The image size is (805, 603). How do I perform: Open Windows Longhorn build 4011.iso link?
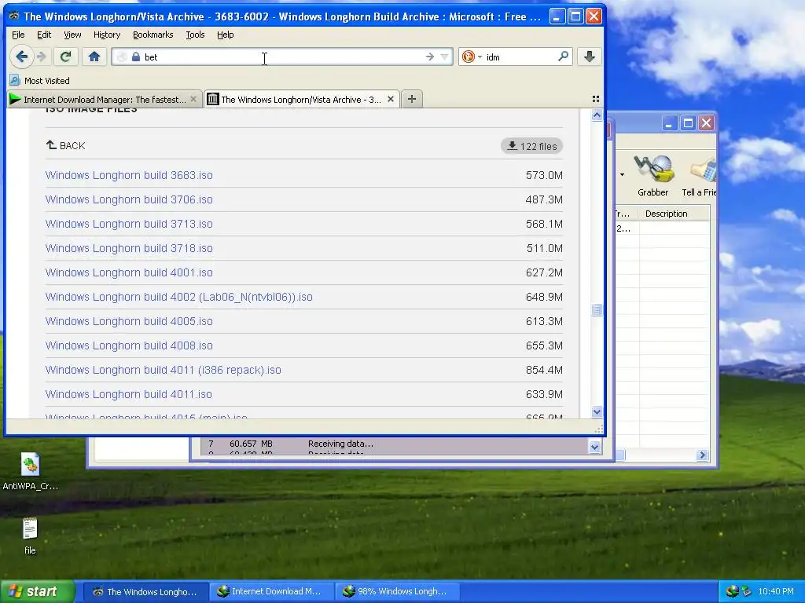click(x=129, y=394)
